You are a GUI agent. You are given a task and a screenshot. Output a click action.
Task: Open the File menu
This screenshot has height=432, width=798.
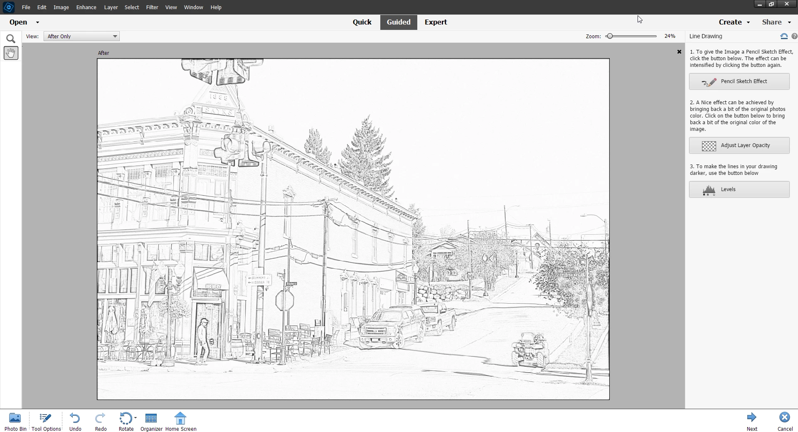26,7
